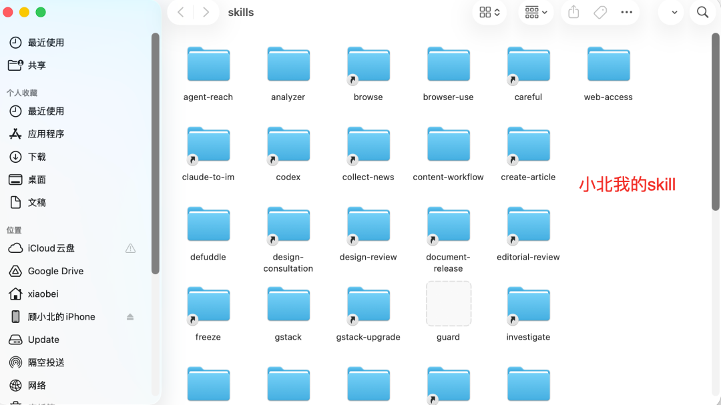This screenshot has height=405, width=721.
Task: Go back with the left arrow
Action: click(x=181, y=13)
